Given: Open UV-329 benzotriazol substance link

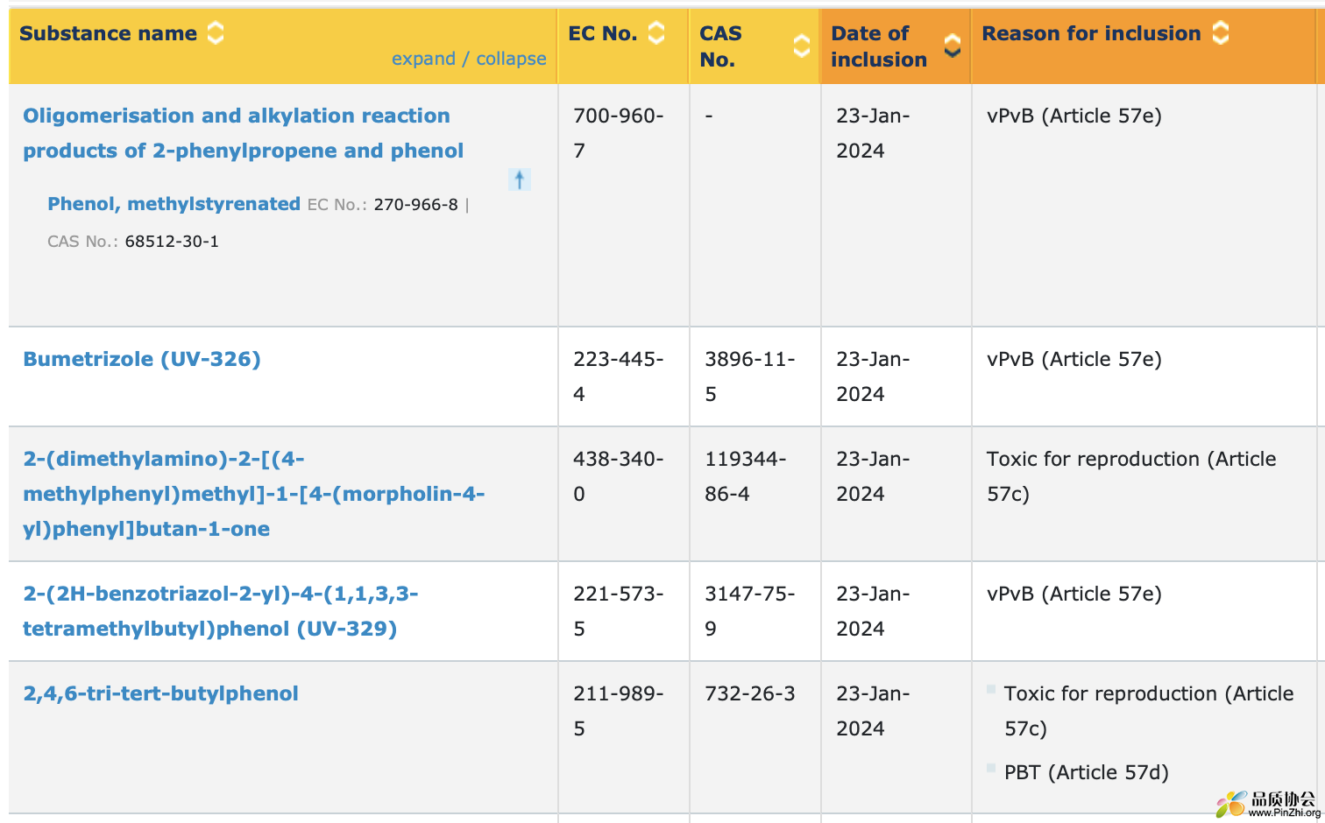Looking at the screenshot, I should 219,611.
